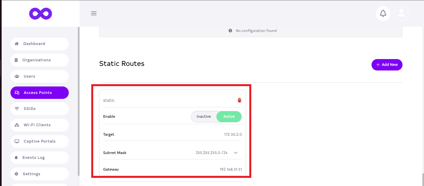424x186 pixels.
Task: Open Settings from the sidebar
Action: pos(32,174)
